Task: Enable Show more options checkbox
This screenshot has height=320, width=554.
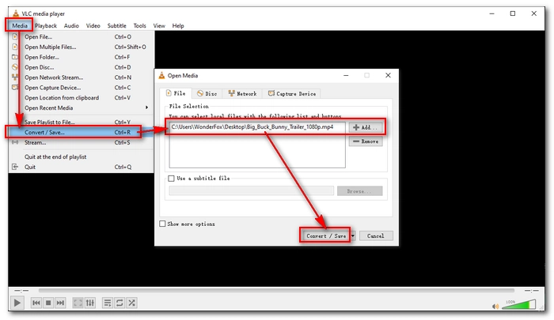Action: pos(162,224)
